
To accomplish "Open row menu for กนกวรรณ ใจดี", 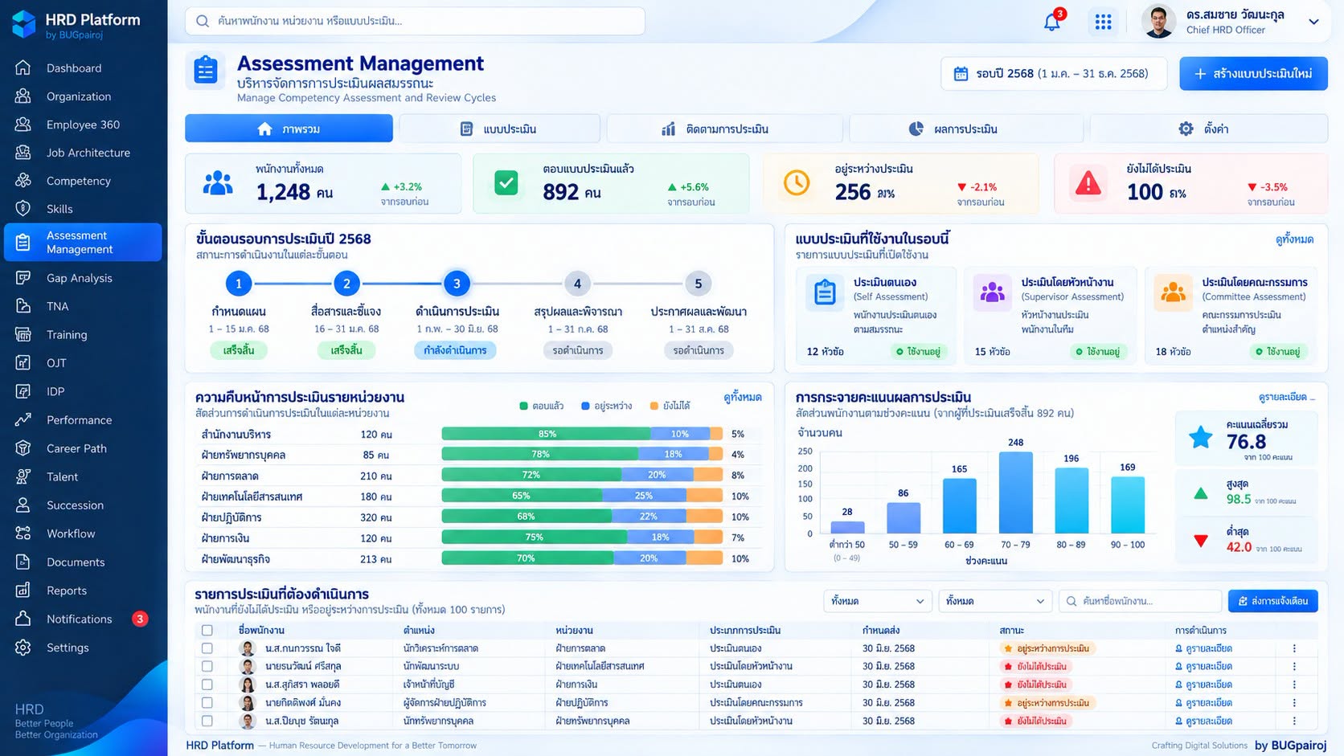I will (1294, 648).
